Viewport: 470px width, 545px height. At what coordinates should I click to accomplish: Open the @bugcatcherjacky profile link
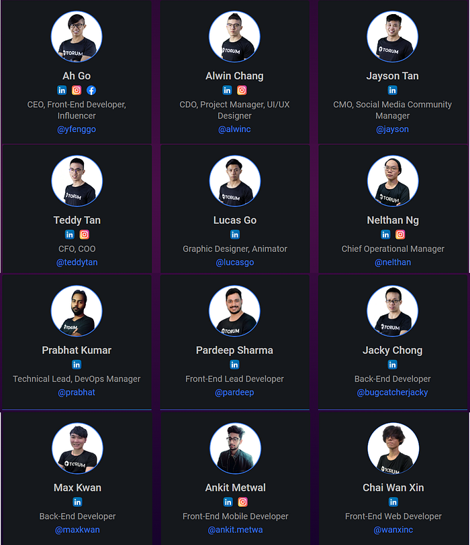(392, 392)
